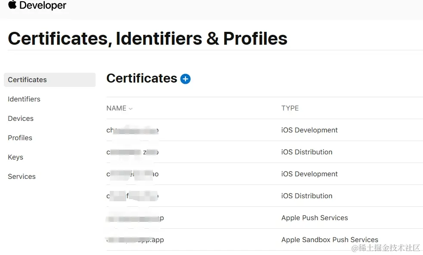The width and height of the screenshot is (423, 255).
Task: Select the second iOS Distribution certificate
Action: (307, 196)
